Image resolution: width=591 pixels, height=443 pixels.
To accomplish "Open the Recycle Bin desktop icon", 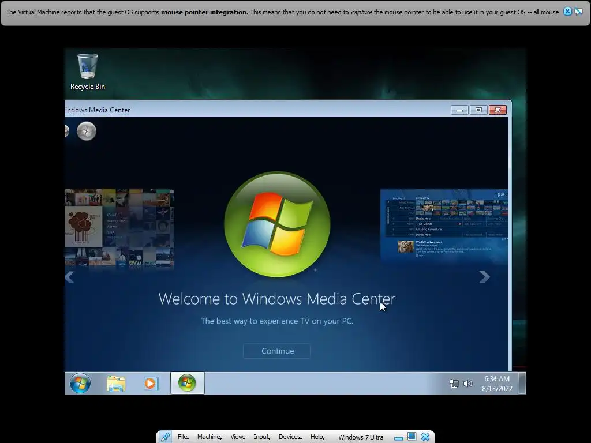I will pyautogui.click(x=88, y=72).
